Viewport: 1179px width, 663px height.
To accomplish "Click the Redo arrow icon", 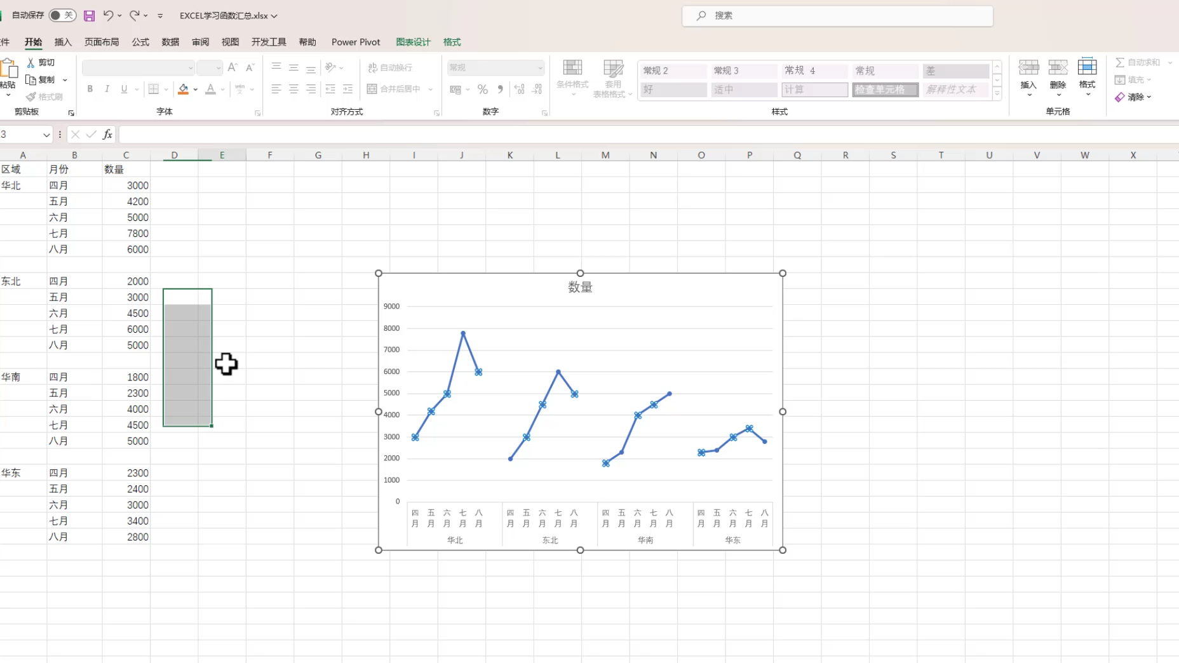I will [x=134, y=15].
